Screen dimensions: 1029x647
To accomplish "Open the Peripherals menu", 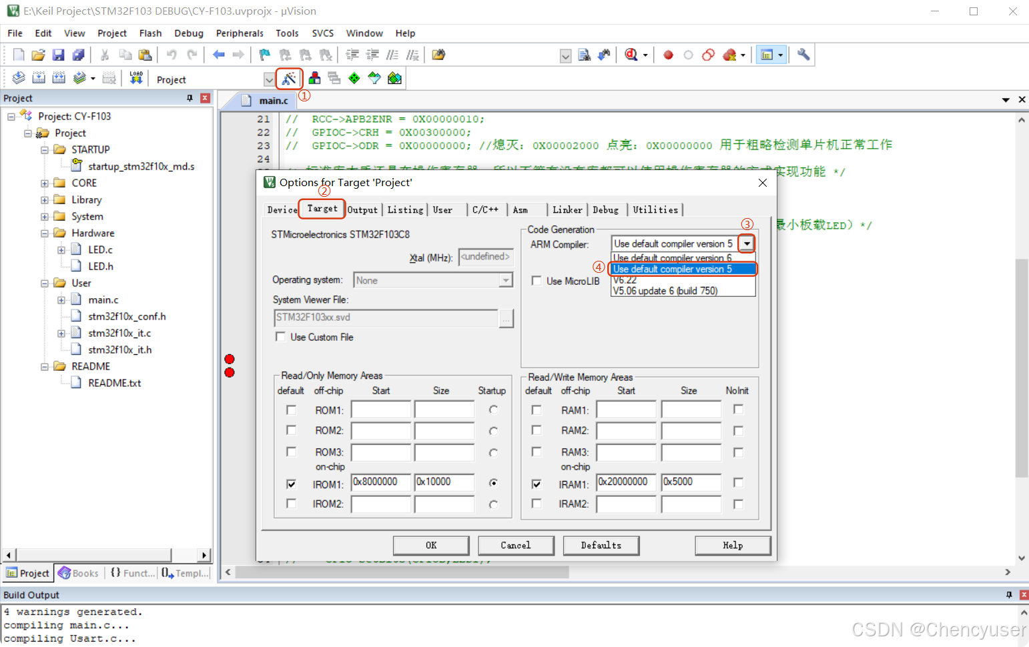I will click(x=240, y=33).
